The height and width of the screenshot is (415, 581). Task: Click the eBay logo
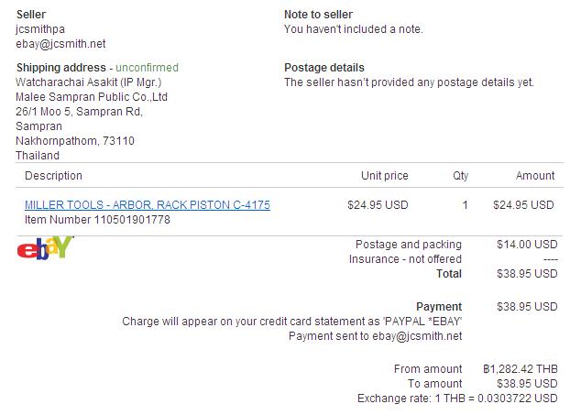point(45,248)
